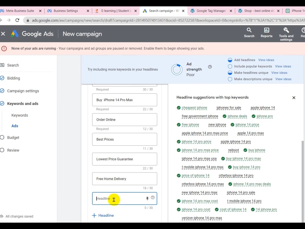
Task: Click the address bar lock icon
Action: pos(28,20)
